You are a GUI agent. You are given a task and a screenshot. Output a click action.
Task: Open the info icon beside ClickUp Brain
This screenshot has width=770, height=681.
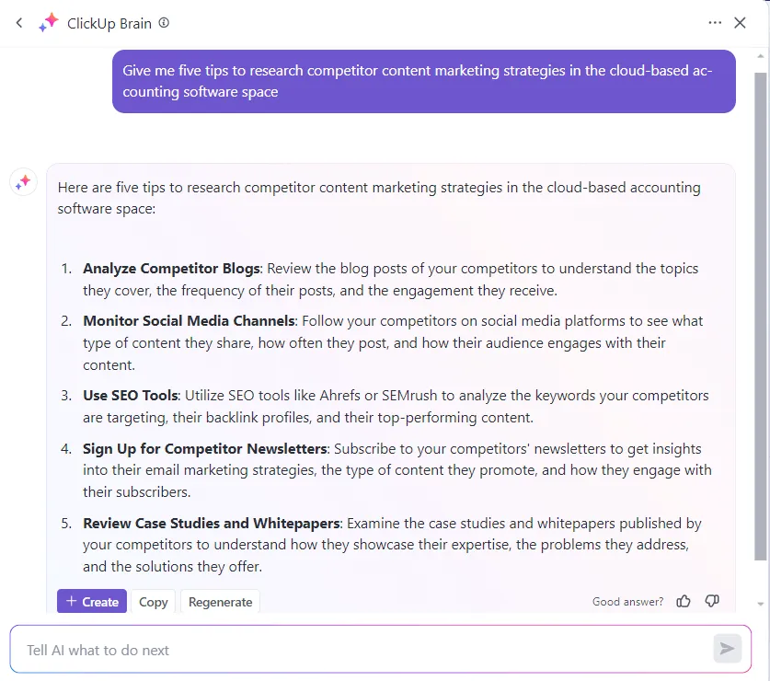click(x=164, y=23)
